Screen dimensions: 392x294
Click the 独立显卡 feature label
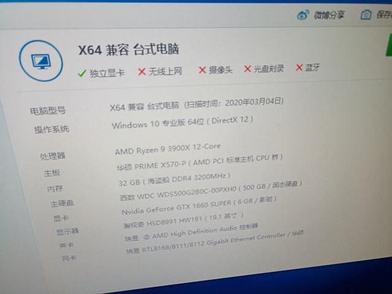[107, 73]
